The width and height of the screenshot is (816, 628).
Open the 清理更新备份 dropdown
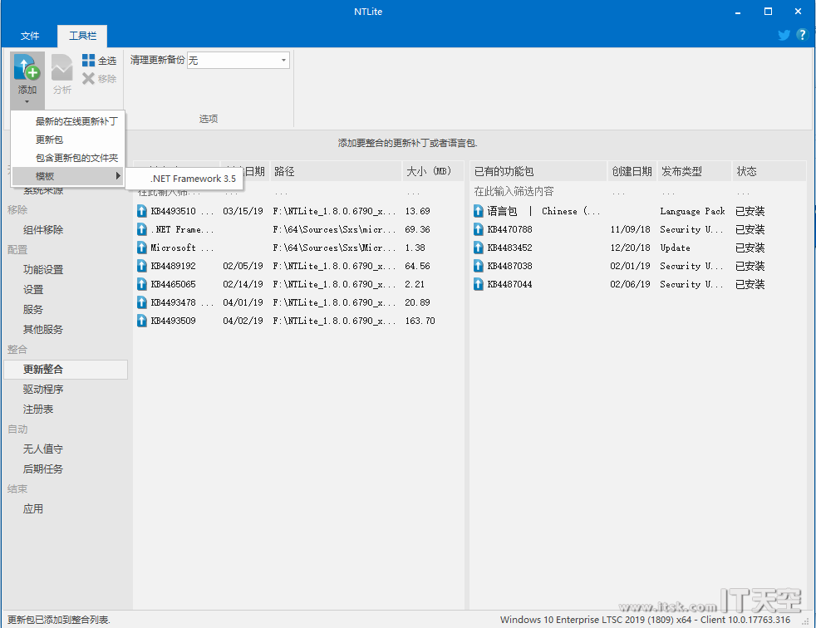[x=238, y=61]
